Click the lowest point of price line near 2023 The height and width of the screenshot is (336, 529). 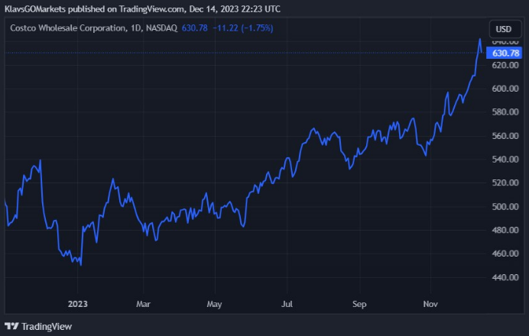81,265
